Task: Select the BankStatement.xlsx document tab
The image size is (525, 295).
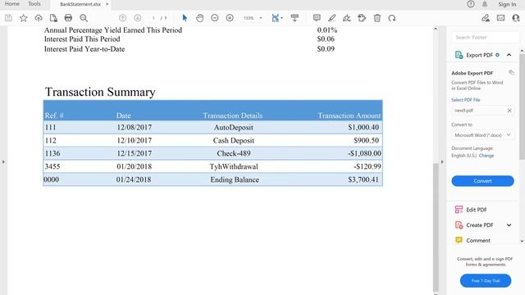Action: pyautogui.click(x=80, y=4)
